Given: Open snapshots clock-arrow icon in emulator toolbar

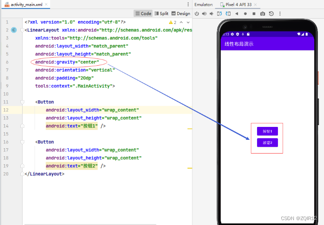Looking at the screenshot, I should click(271, 14).
